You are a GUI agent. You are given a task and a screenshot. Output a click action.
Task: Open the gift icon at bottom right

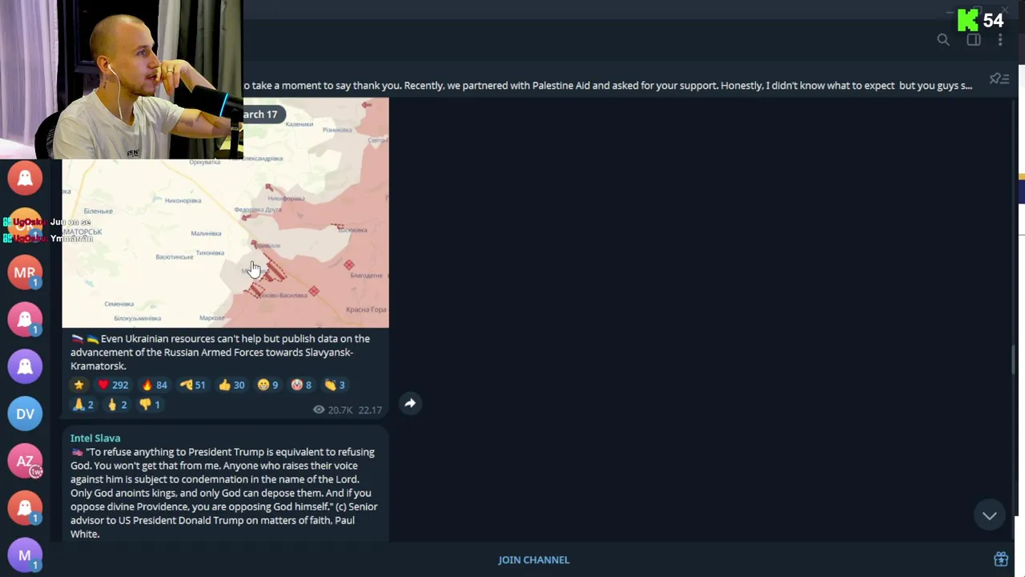coord(1001,559)
